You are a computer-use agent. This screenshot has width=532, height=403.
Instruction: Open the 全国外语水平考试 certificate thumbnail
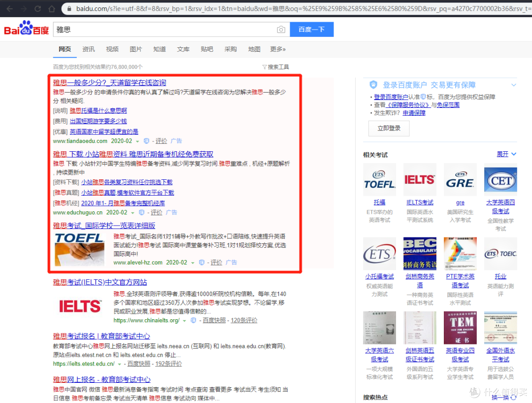[500, 328]
